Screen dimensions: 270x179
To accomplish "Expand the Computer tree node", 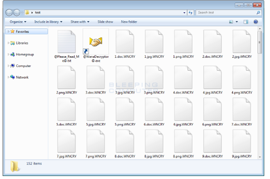I will pyautogui.click(x=8, y=66).
